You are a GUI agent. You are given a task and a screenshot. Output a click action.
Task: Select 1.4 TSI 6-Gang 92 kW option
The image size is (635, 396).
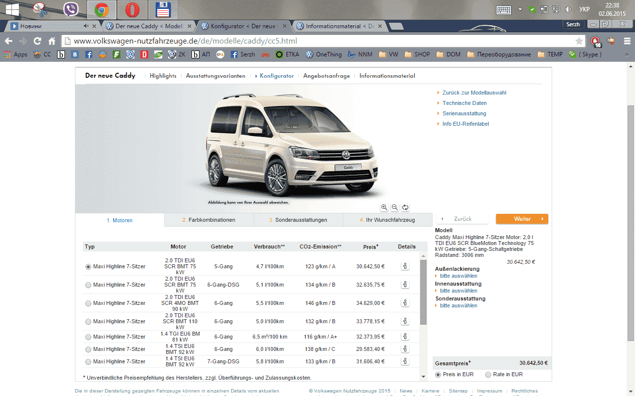88,349
